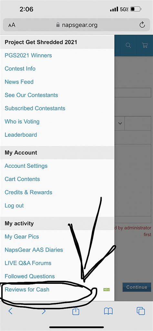
Task: Go to PGS2021 Winners
Action: (x=28, y=55)
